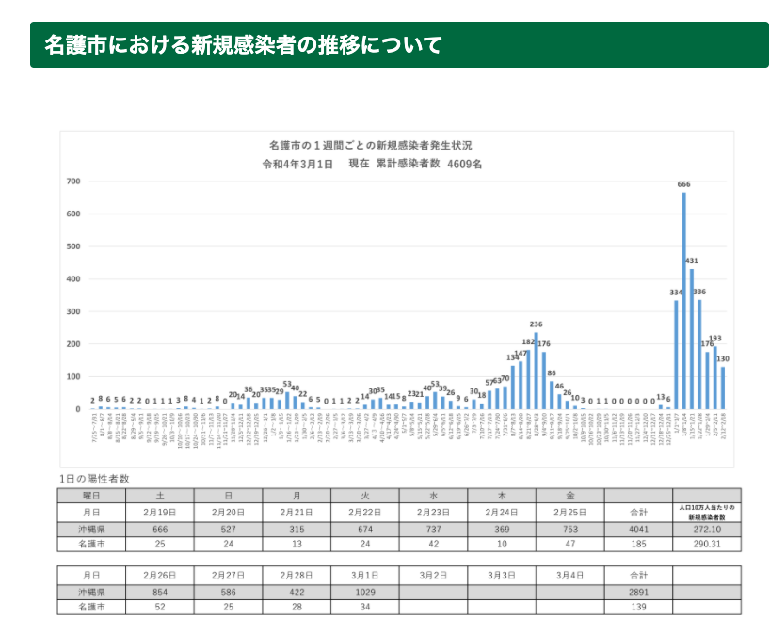Click the second table total cell showing 2891

click(639, 592)
